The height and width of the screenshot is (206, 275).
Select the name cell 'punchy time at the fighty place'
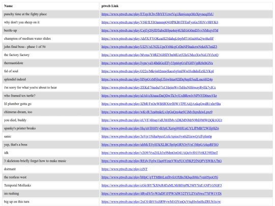pos(51,14)
